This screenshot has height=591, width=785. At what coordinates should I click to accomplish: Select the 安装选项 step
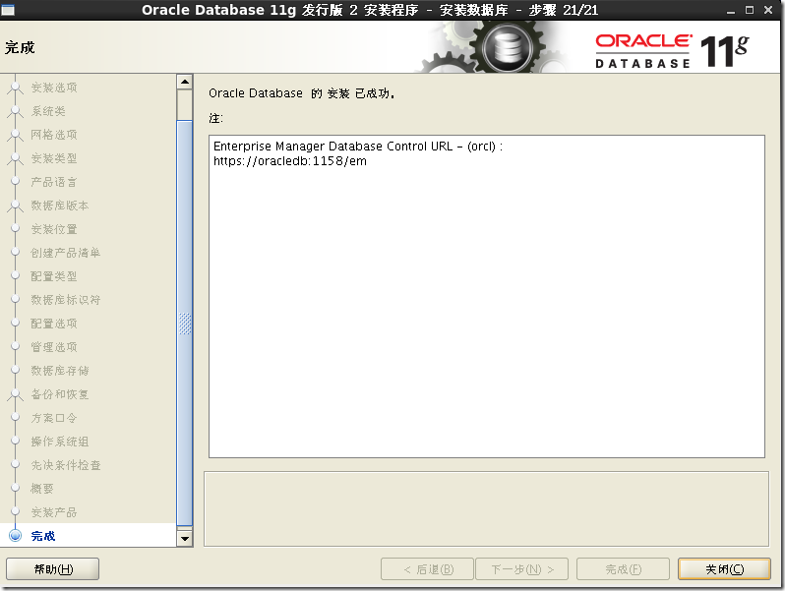pyautogui.click(x=54, y=88)
